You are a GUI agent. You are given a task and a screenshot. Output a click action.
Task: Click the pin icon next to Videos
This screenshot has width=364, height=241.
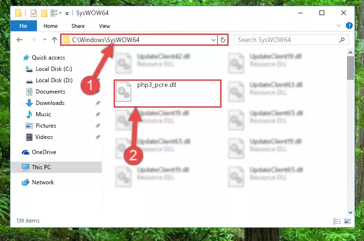pyautogui.click(x=98, y=137)
